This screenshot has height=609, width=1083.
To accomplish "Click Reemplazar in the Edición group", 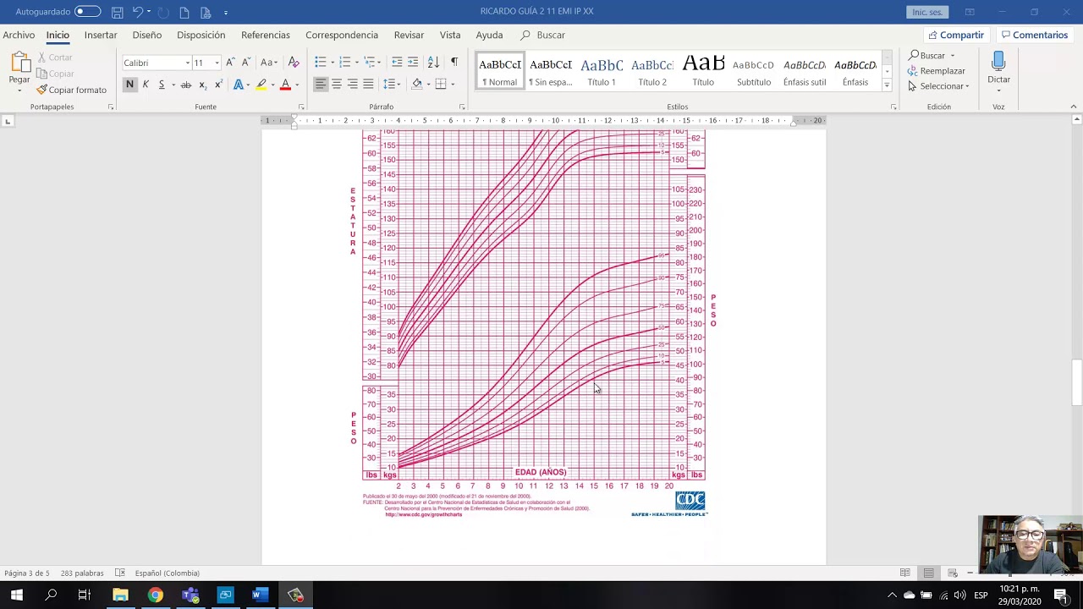I will (x=937, y=71).
